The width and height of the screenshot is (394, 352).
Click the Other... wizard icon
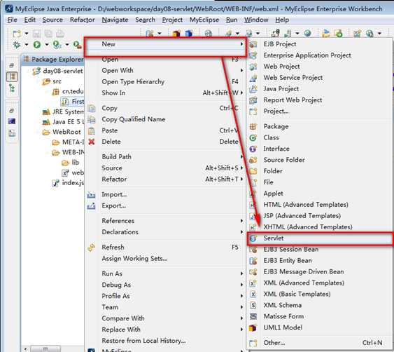(253, 343)
